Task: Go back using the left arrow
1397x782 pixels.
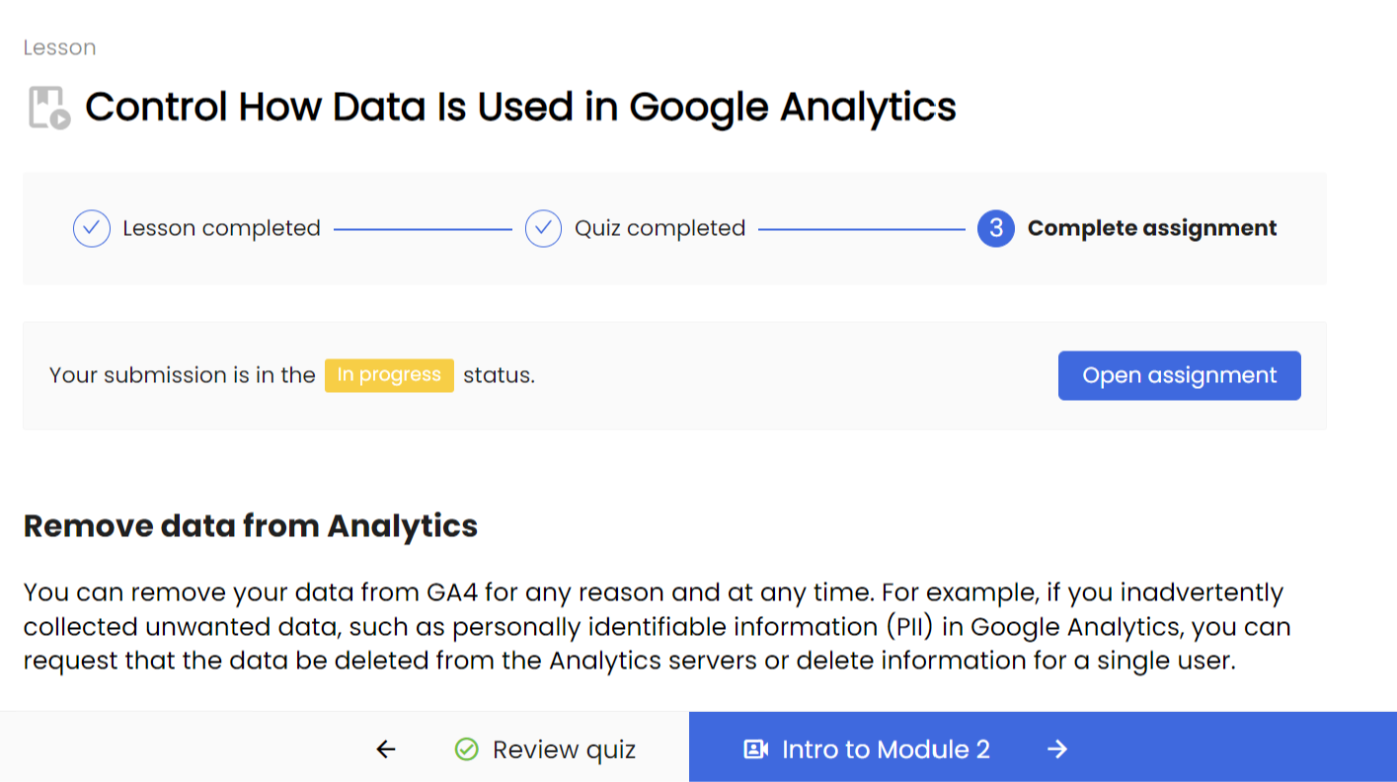Action: 386,749
